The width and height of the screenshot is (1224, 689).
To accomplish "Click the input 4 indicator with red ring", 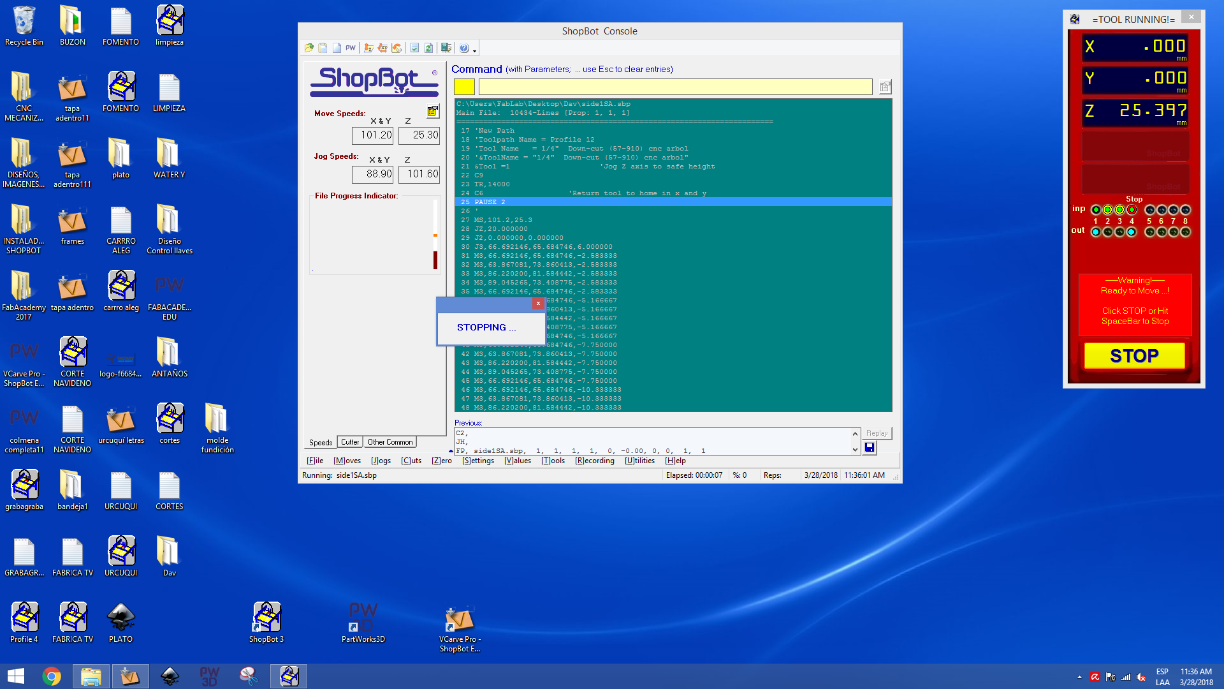I will [1132, 210].
